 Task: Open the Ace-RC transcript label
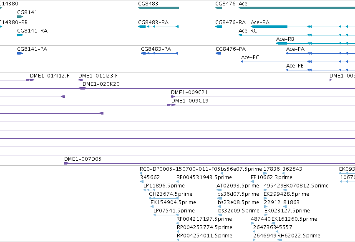click(248, 31)
